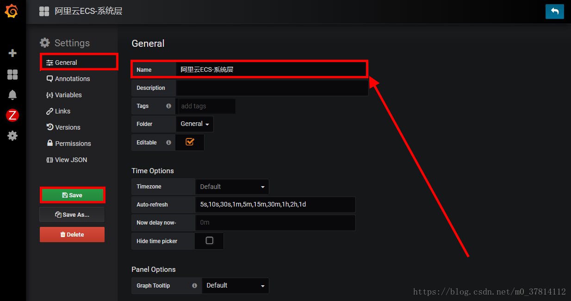This screenshot has width=571, height=301.
Task: Open the Folder General dropdown
Action: [194, 124]
